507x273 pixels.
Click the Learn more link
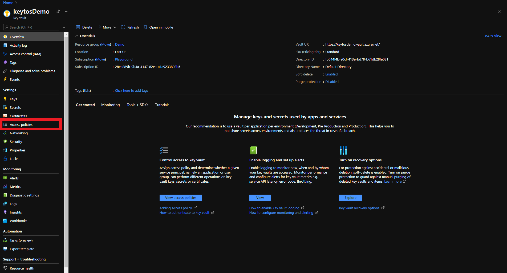(x=395, y=181)
